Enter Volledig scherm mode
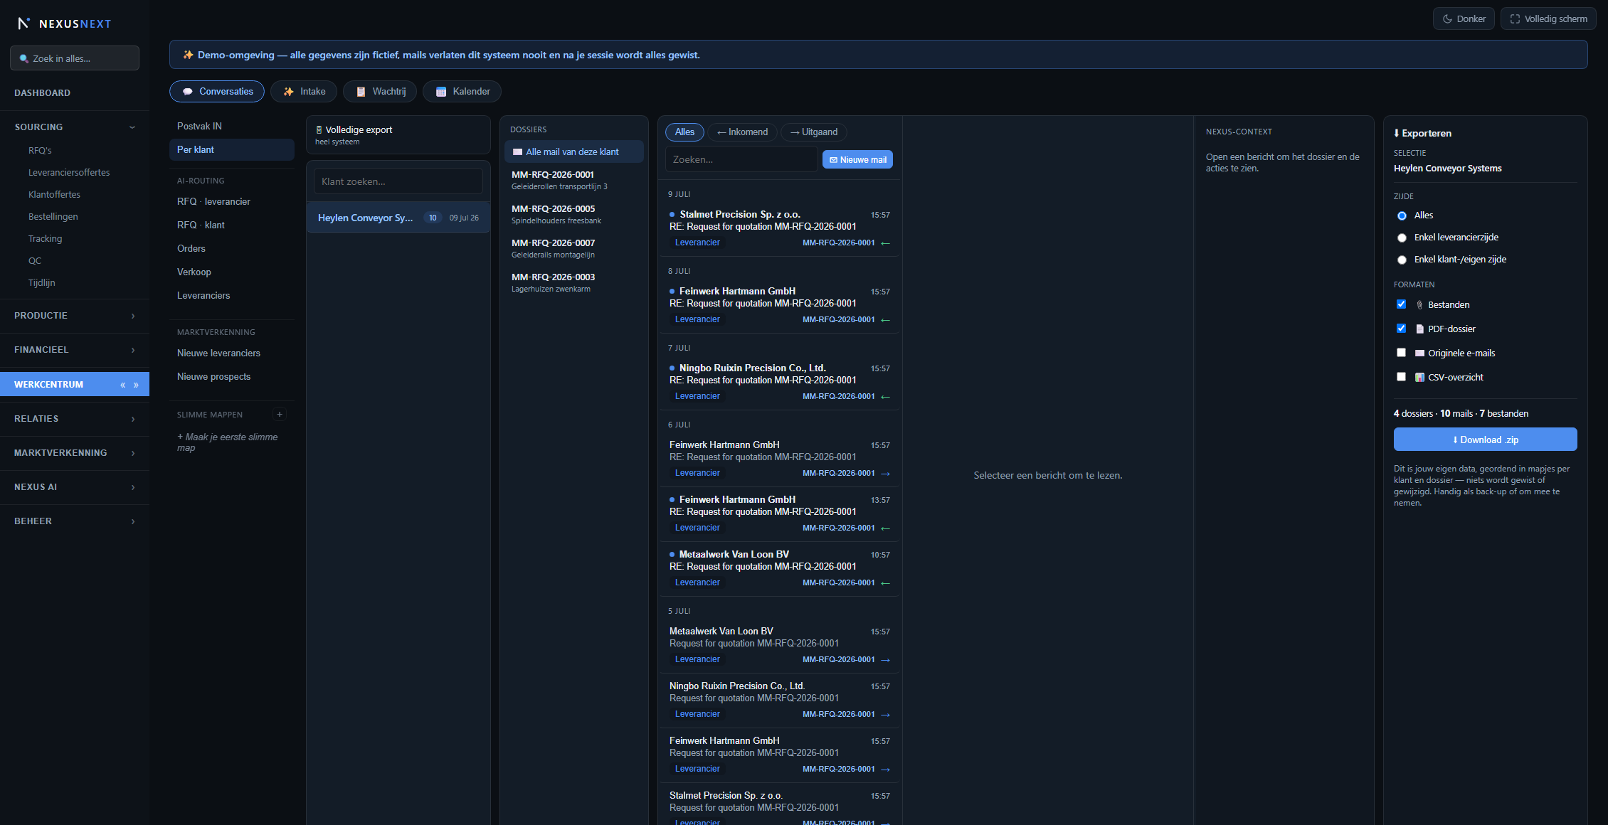 (1548, 19)
